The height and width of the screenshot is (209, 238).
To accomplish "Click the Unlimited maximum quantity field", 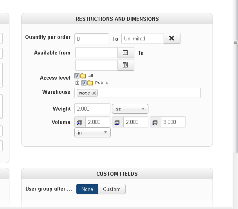I will point(142,38).
